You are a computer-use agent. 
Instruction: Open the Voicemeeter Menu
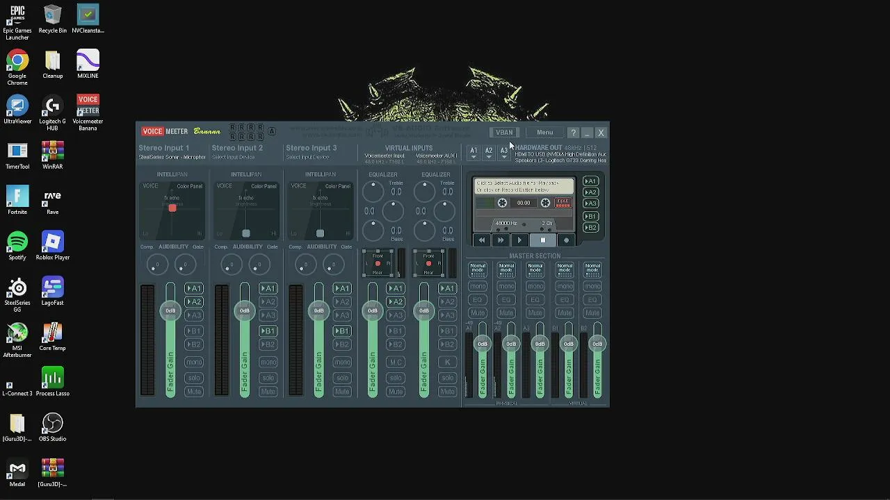pyautogui.click(x=544, y=133)
